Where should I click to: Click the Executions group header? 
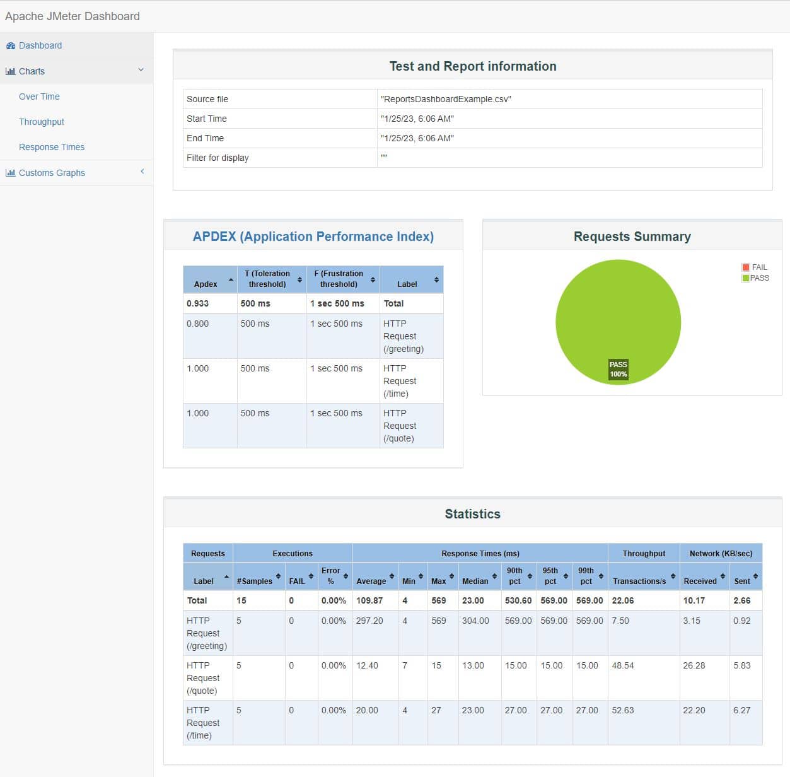293,553
